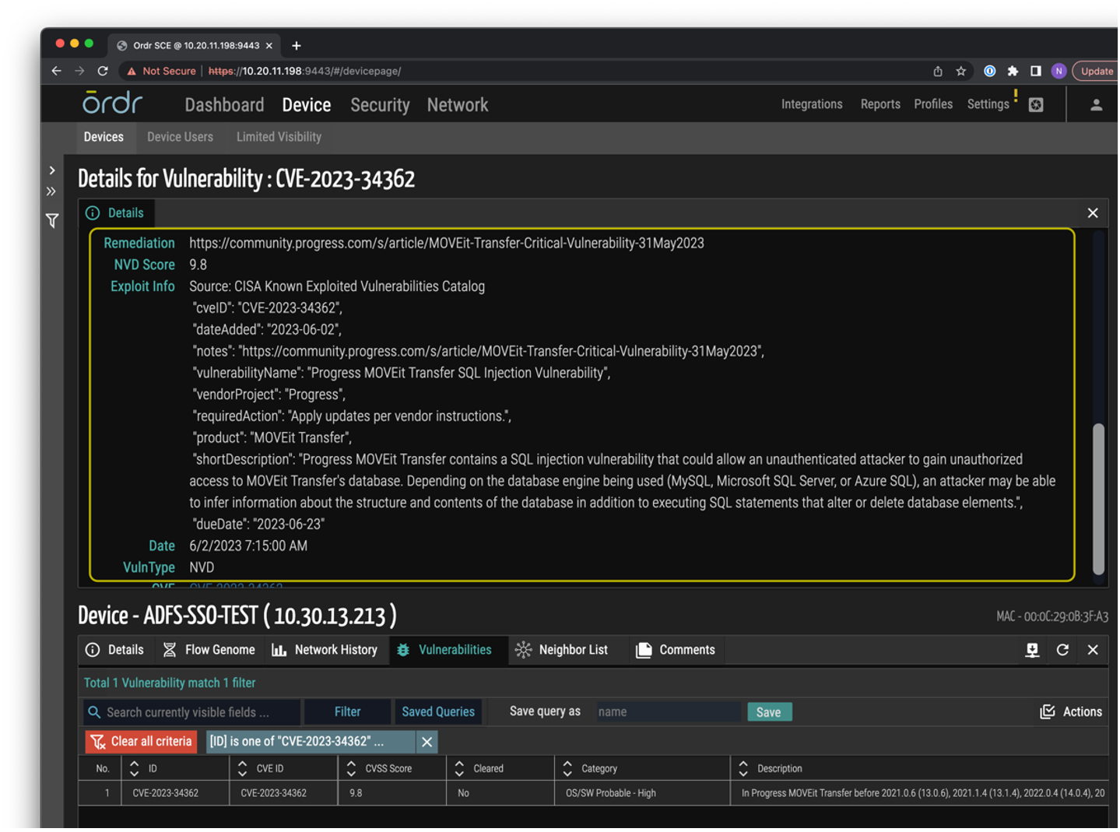Open the Neighbor List snowflake icon

pos(522,650)
